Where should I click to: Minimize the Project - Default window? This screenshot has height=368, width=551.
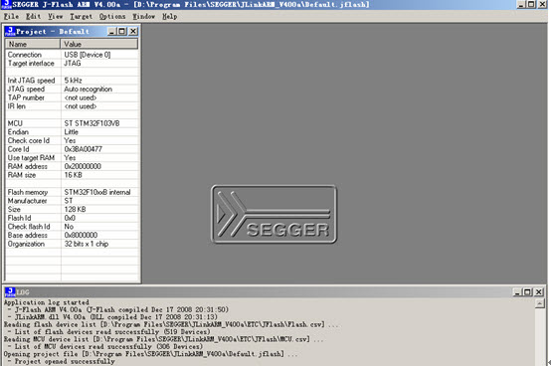(x=111, y=31)
